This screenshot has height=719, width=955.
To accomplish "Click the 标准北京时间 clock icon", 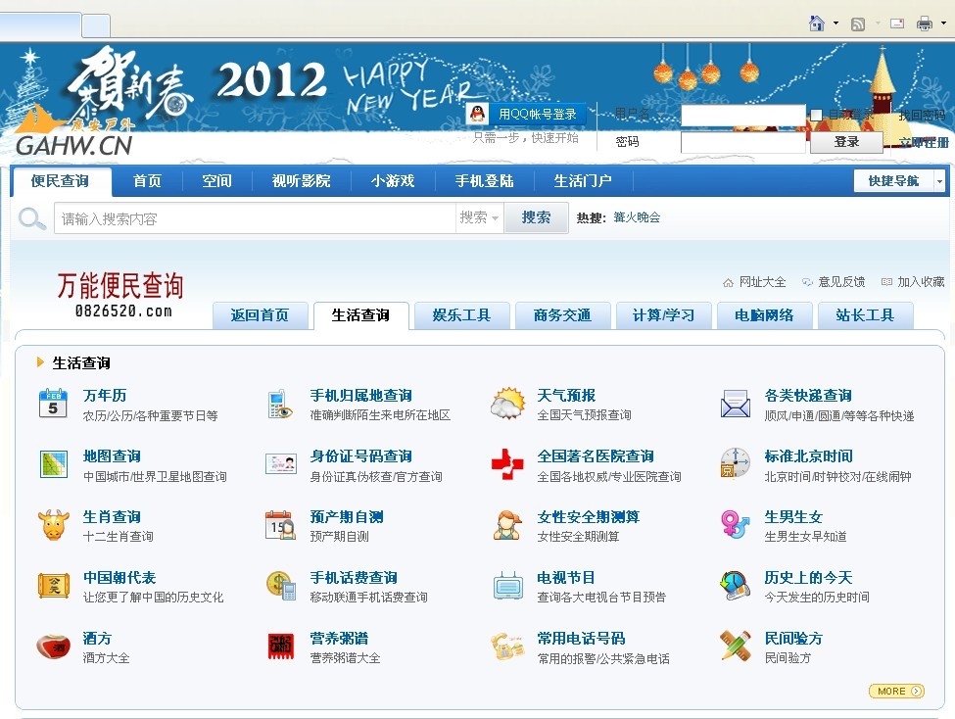I will pyautogui.click(x=736, y=462).
